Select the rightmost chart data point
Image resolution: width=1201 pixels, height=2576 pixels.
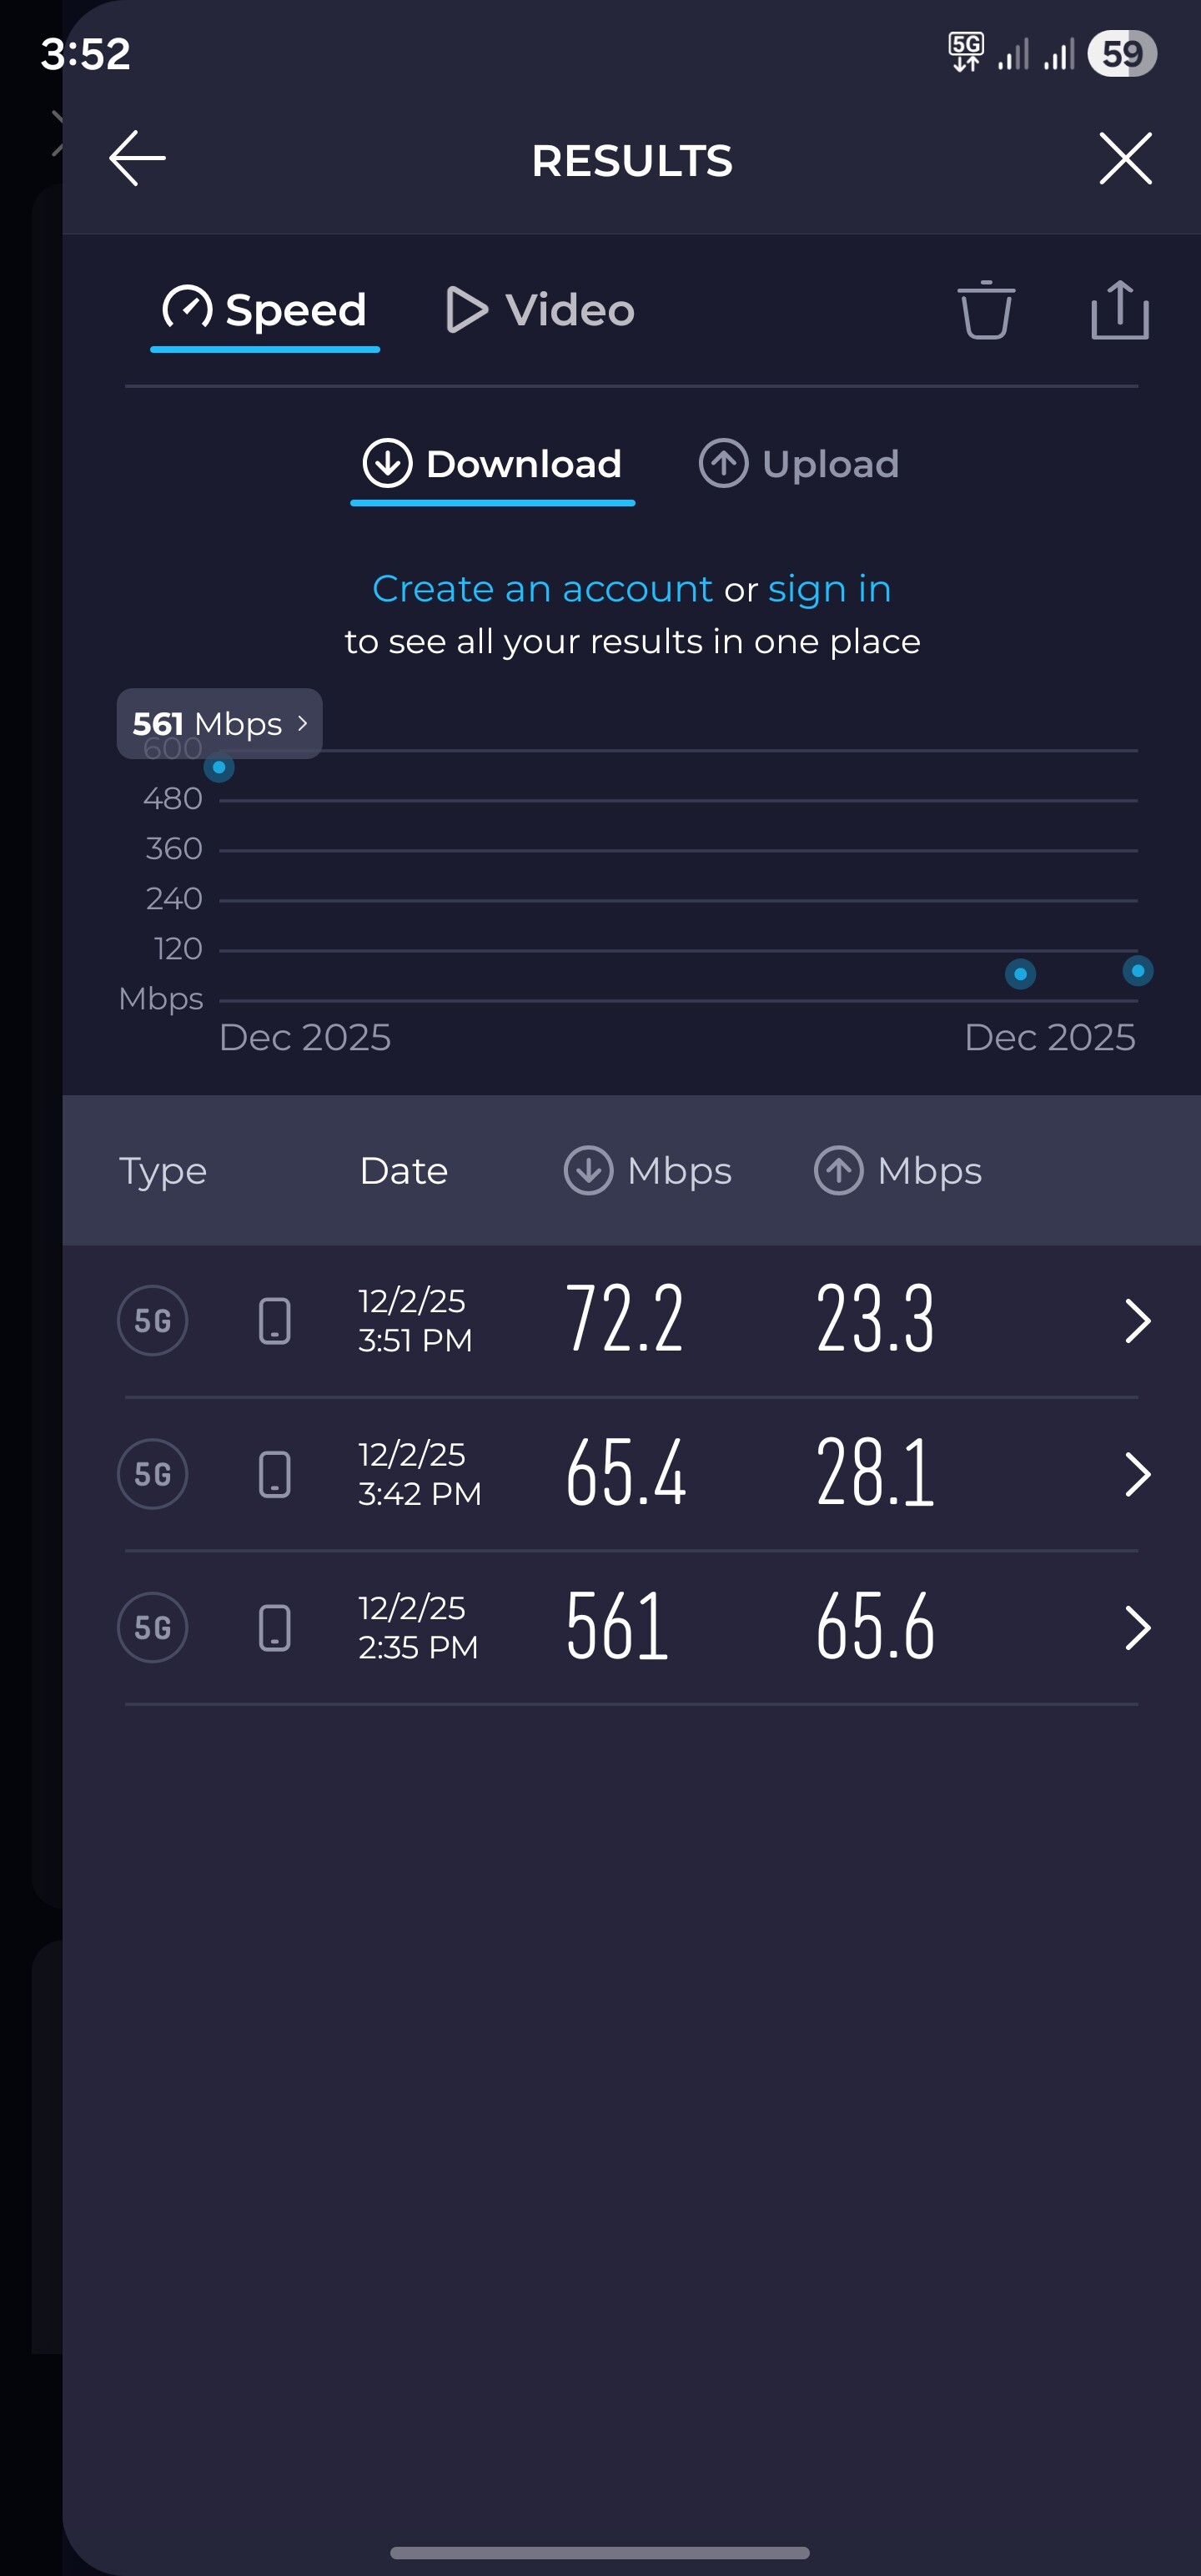[x=1137, y=971]
